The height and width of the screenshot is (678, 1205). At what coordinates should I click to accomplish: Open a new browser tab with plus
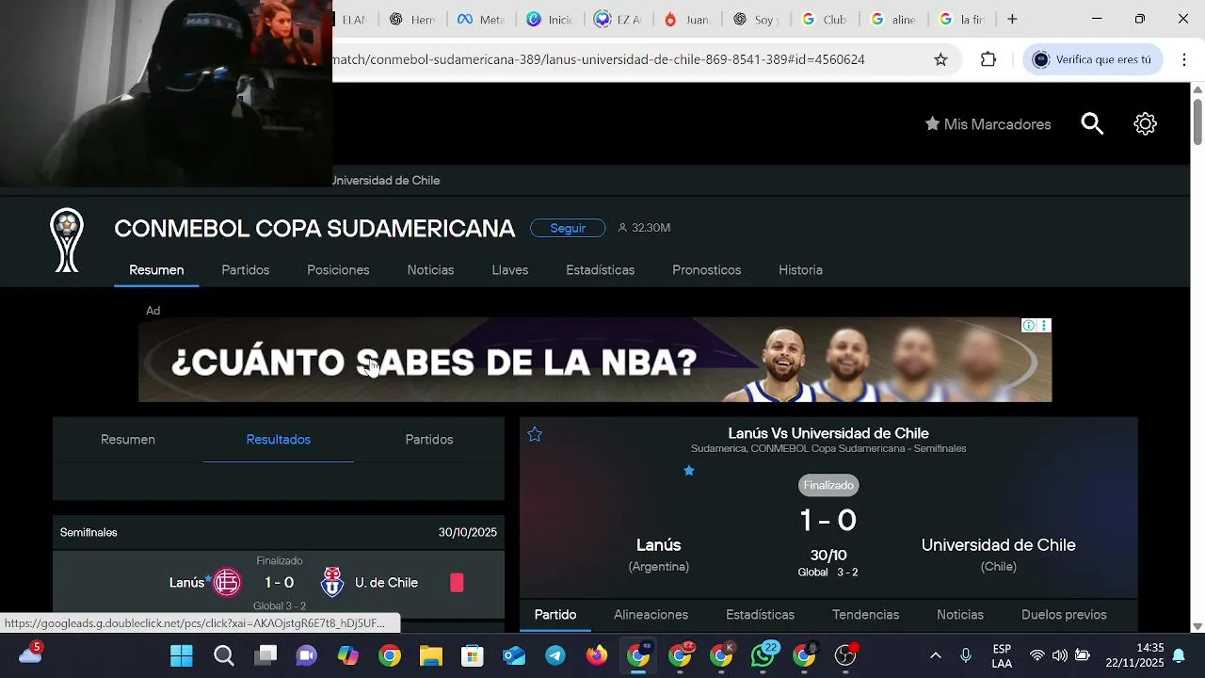[1012, 19]
